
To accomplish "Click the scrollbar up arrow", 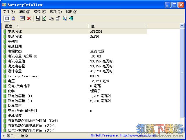I will [182, 26].
